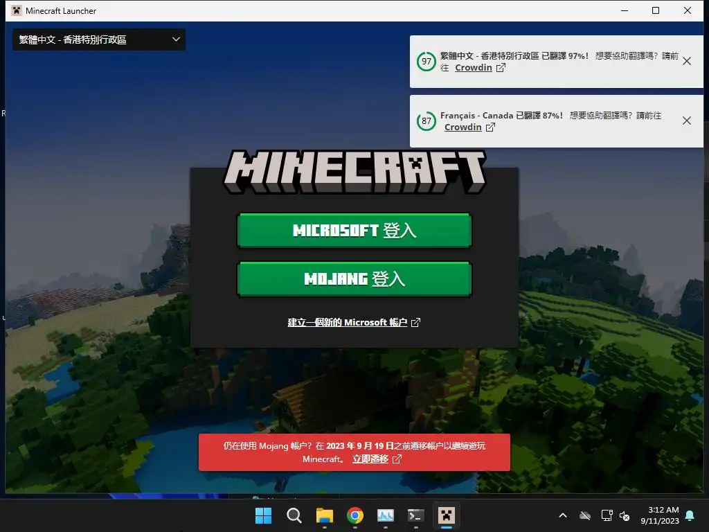Maximize the Minecraft Launcher window
This screenshot has height=532, width=709.
656,10
